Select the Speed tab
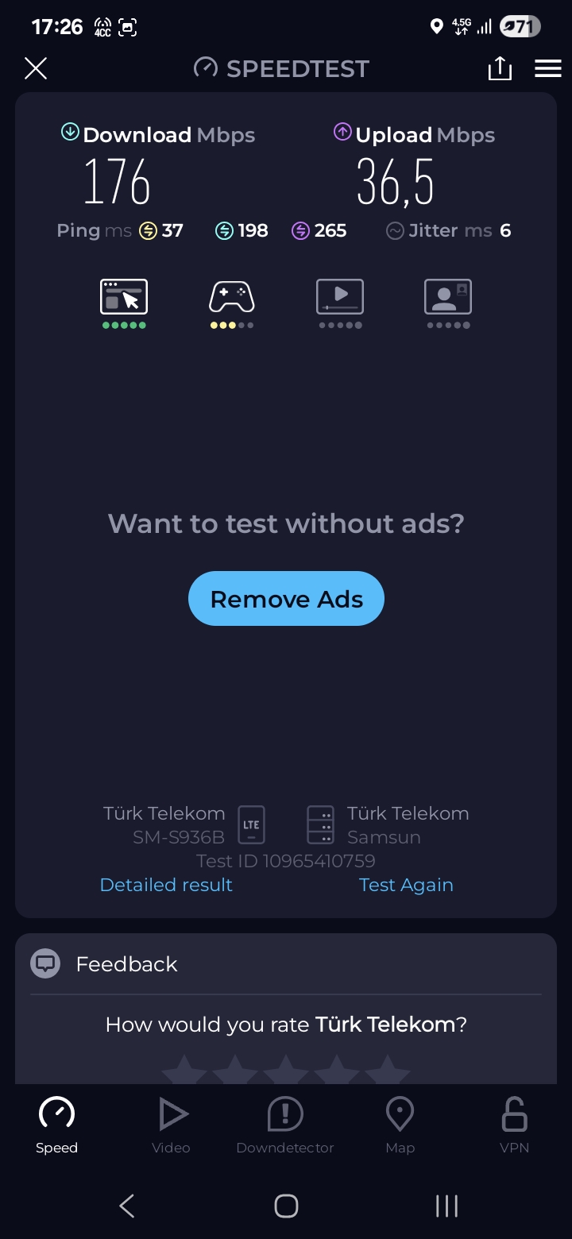This screenshot has width=572, height=1239. [x=56, y=1125]
